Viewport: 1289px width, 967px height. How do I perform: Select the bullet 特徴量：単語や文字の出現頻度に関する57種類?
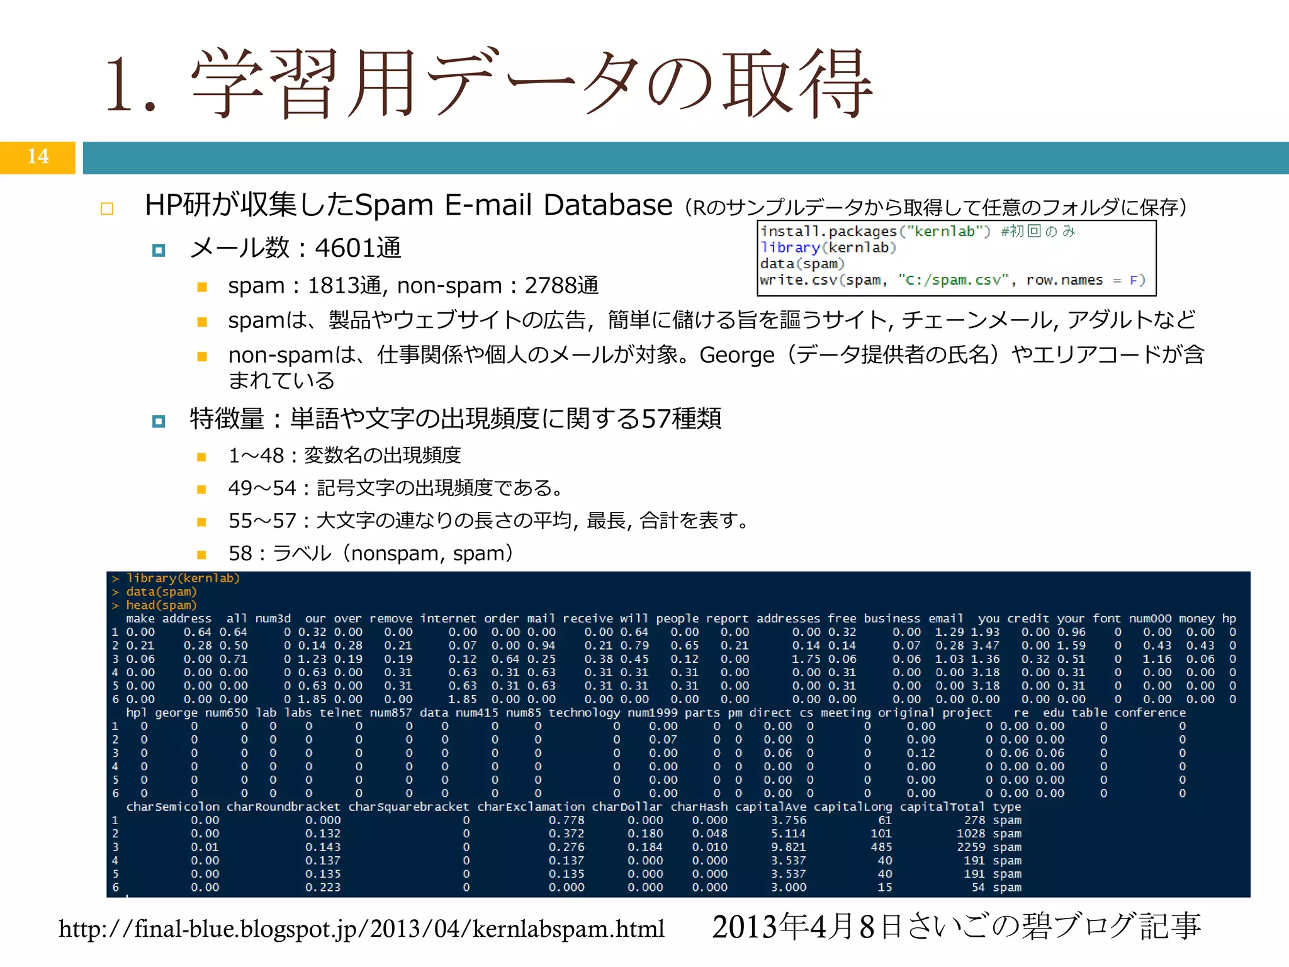pos(456,419)
